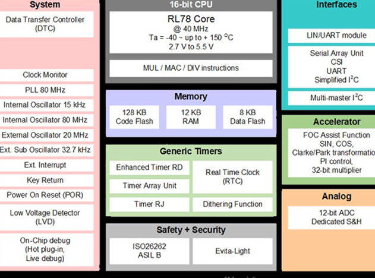Select Power On Reset (POR) block
Image resolution: width=375 pixels, height=278 pixels.
coord(46,195)
